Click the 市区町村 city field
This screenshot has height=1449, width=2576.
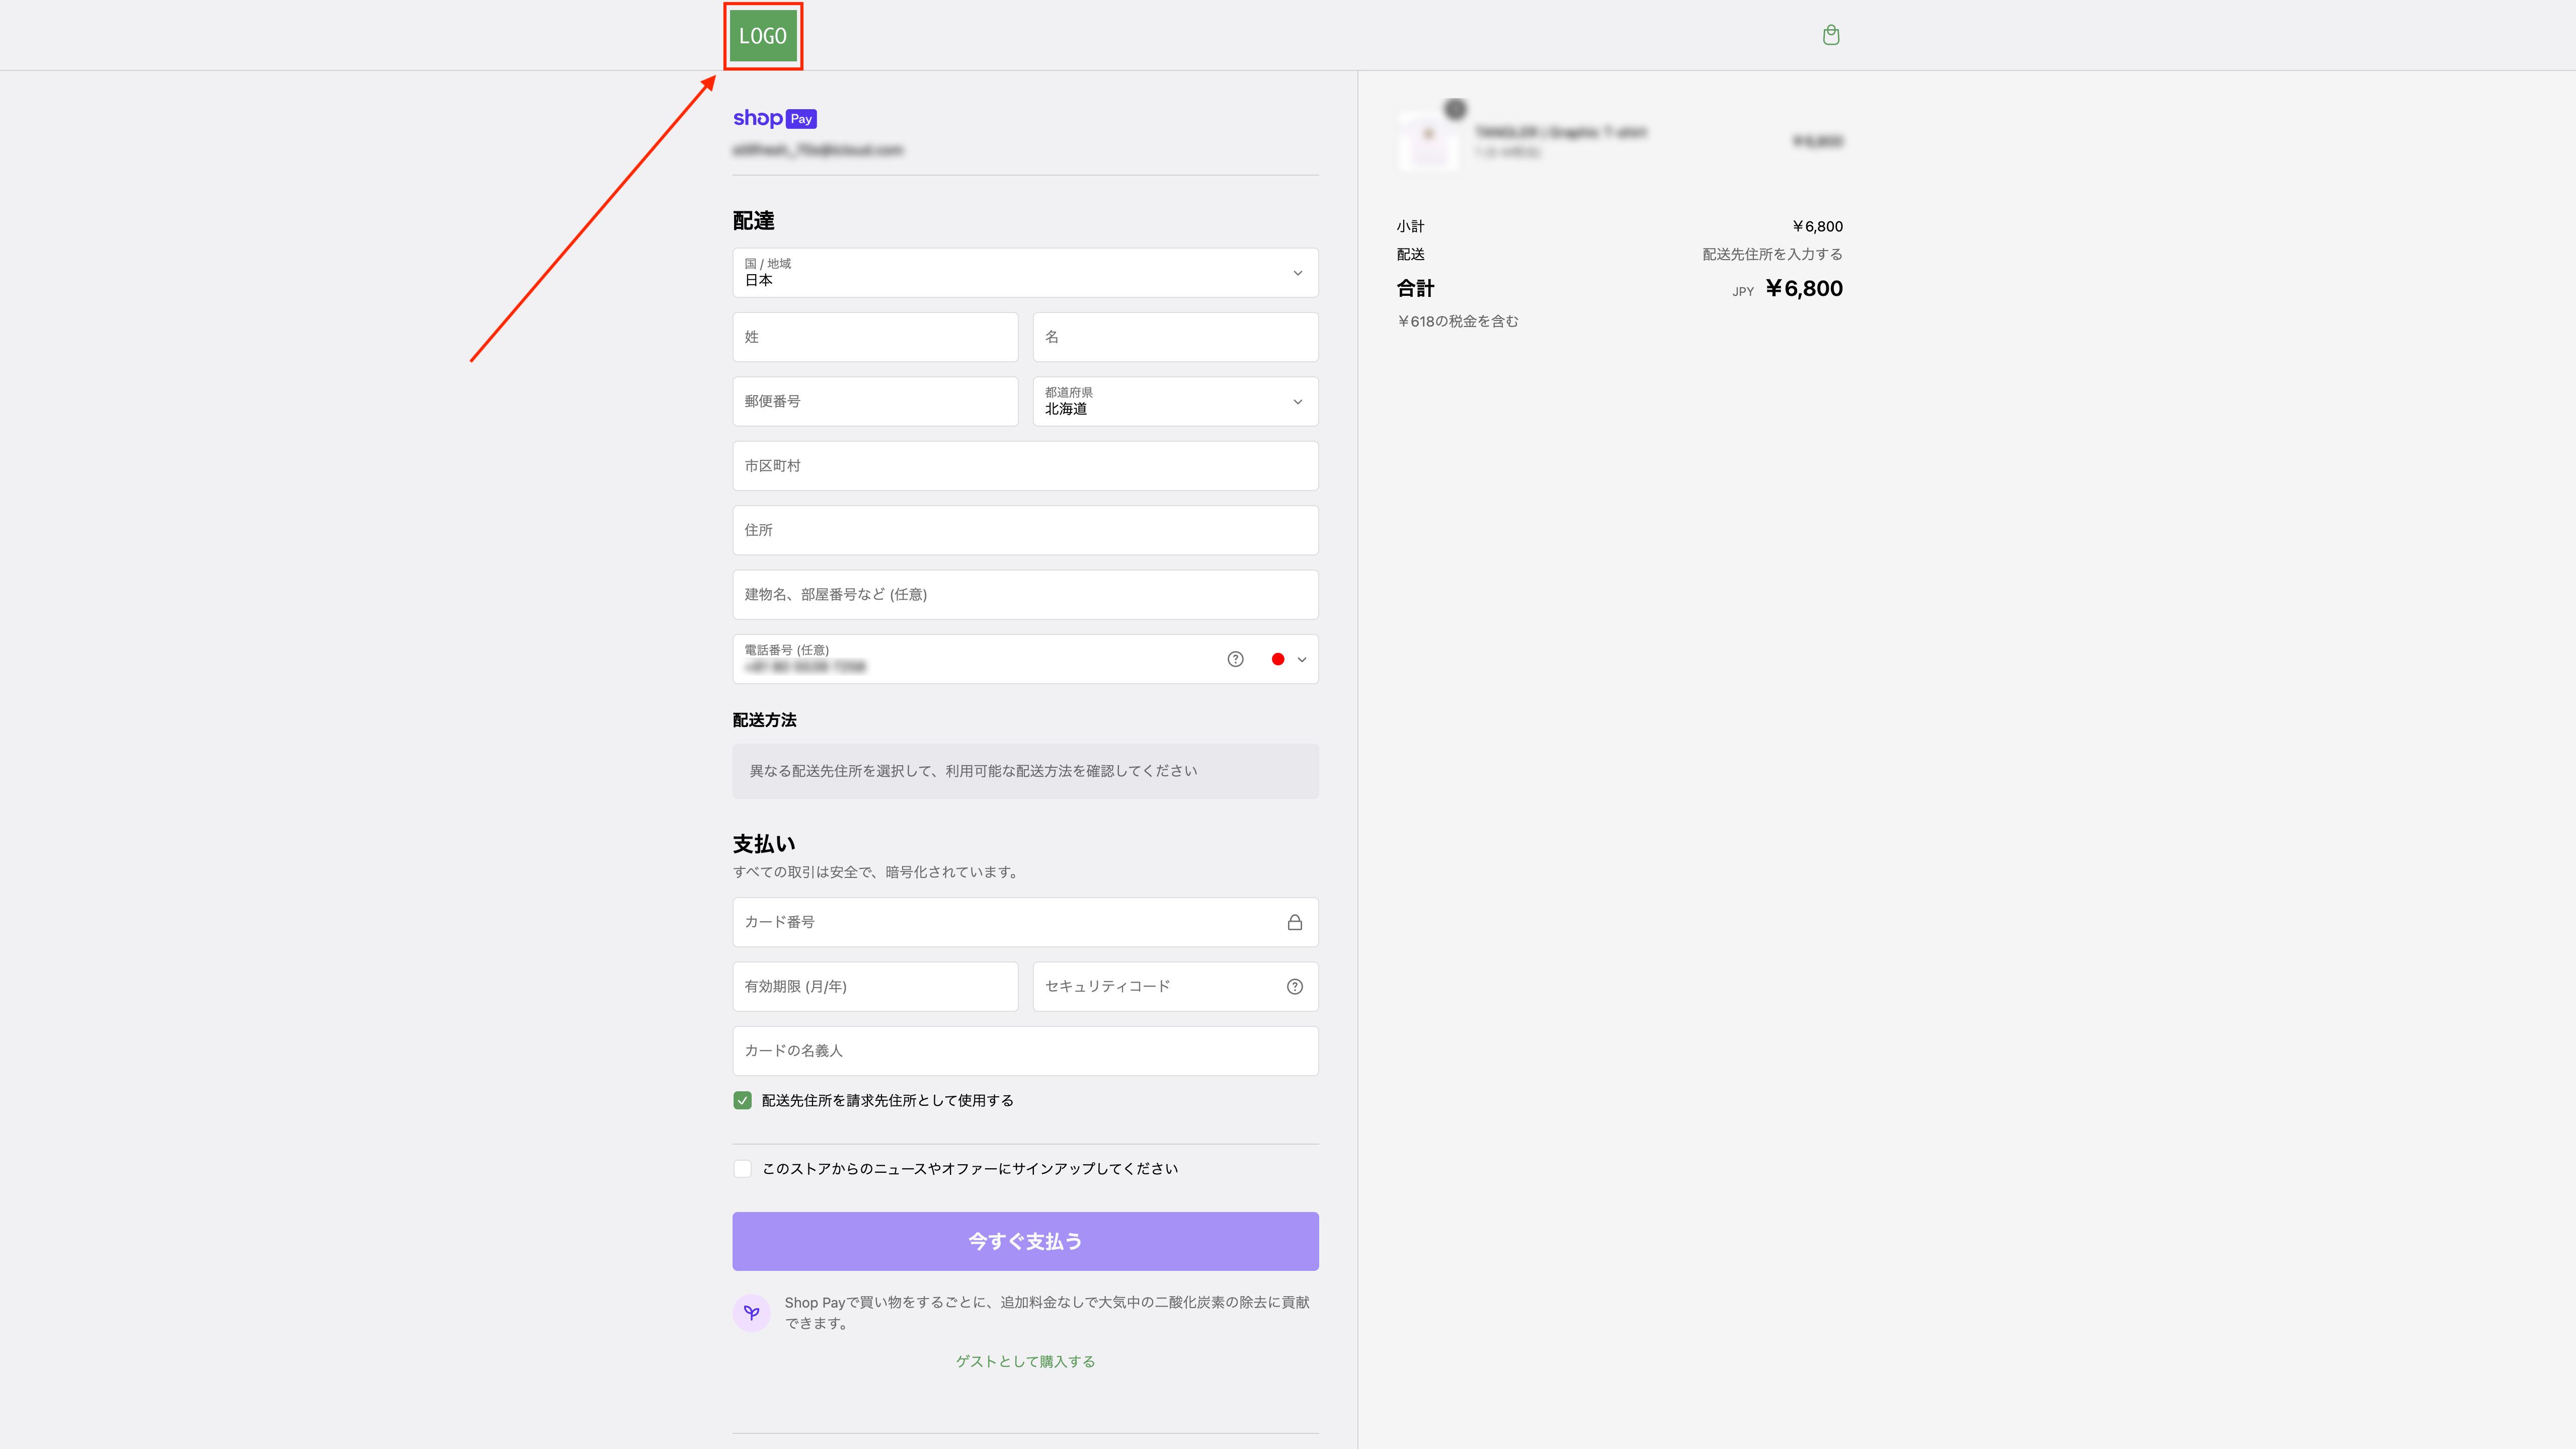click(1024, 466)
